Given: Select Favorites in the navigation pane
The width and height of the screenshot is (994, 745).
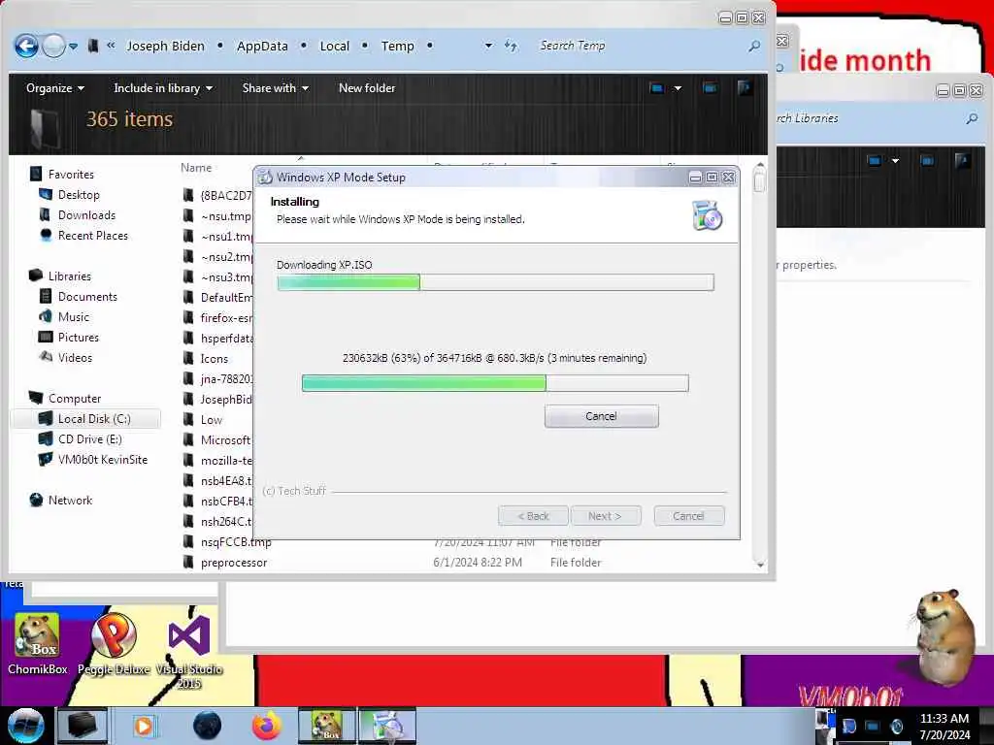Looking at the screenshot, I should [x=71, y=175].
